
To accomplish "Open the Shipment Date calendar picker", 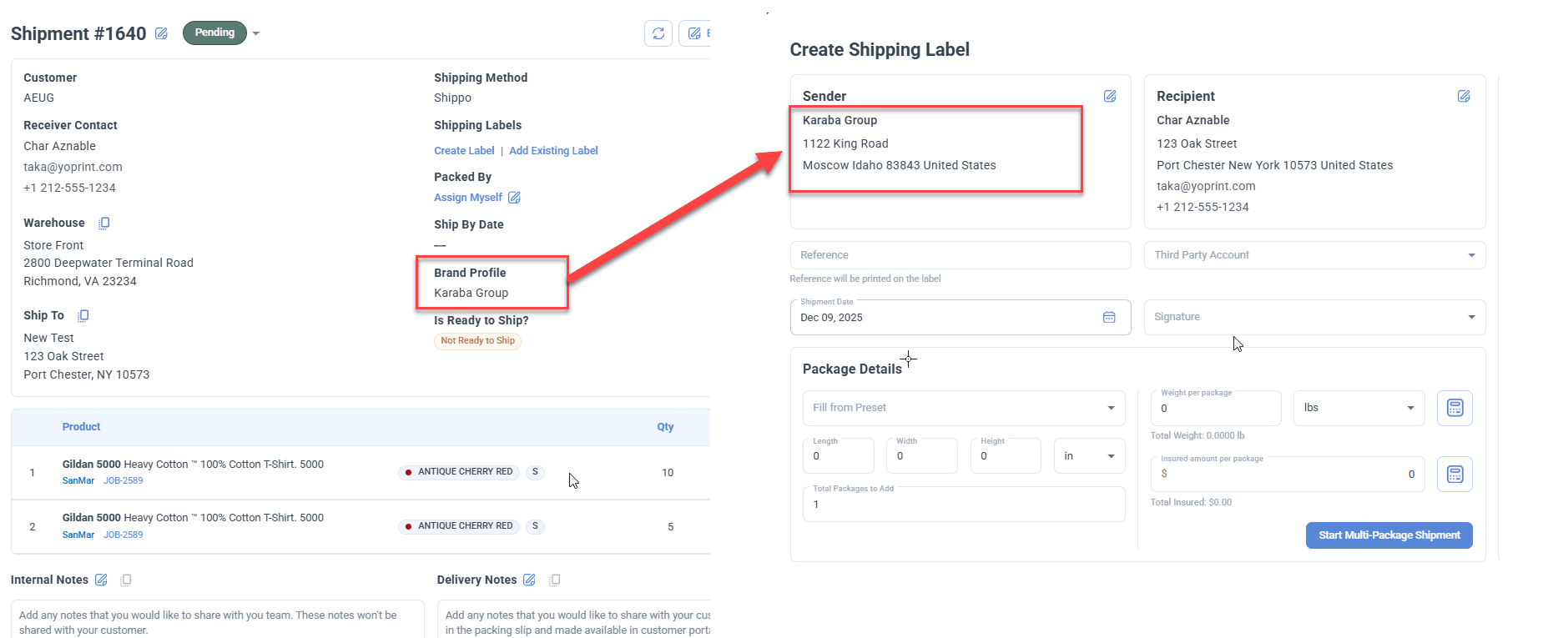I will pos(1109,317).
